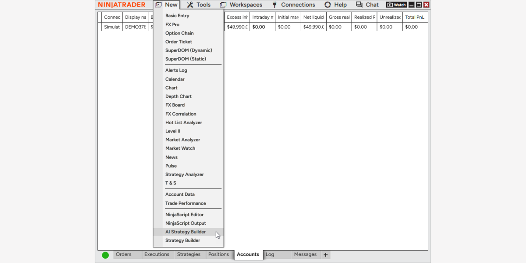Switch to the Executions tab
This screenshot has width=526, height=263.
point(158,255)
